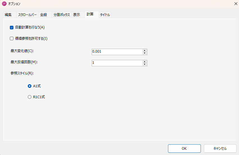This screenshot has height=155, width=239.
Task: Switch to the タイトル tab
Action: [x=105, y=15]
